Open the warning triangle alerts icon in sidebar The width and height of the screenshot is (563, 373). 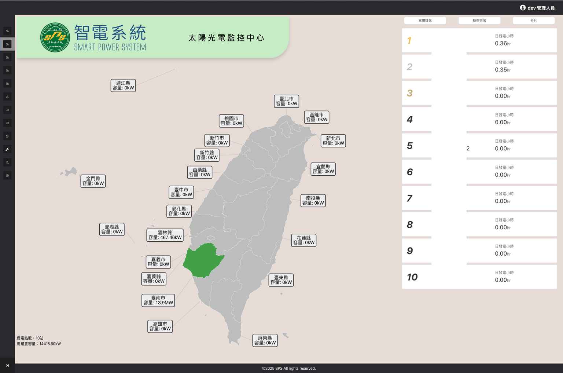7,97
